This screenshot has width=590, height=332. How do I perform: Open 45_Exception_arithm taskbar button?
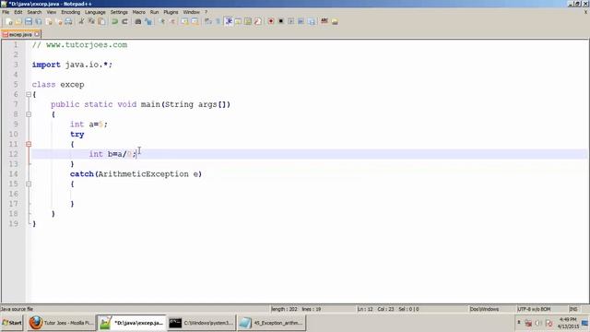click(272, 323)
